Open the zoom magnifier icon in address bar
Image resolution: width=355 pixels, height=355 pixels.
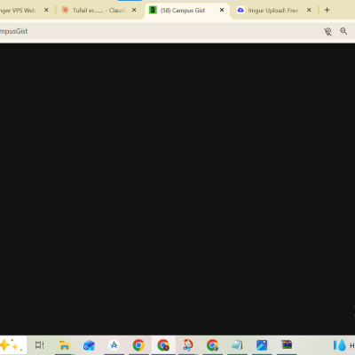343,31
